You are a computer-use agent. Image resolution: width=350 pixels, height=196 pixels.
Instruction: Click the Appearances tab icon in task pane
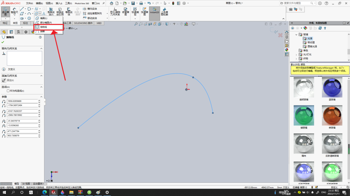pyautogui.click(x=287, y=50)
